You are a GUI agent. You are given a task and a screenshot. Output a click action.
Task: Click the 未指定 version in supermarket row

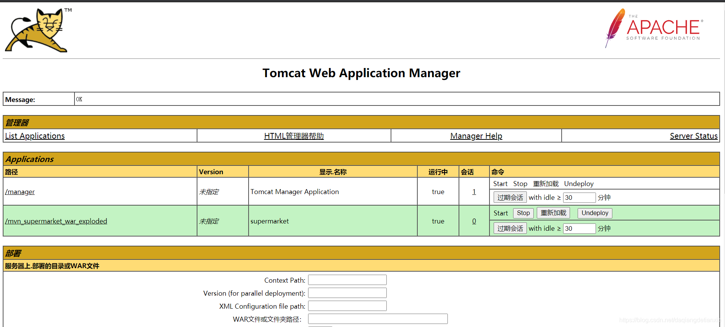coord(209,221)
